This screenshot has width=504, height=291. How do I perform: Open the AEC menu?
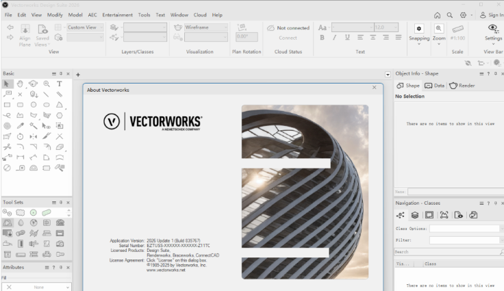93,14
